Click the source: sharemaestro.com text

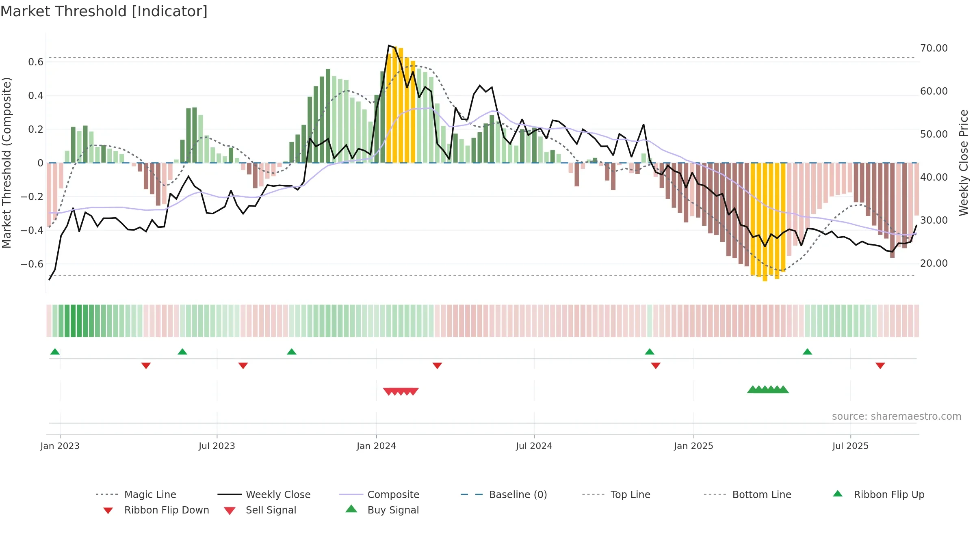coord(897,416)
